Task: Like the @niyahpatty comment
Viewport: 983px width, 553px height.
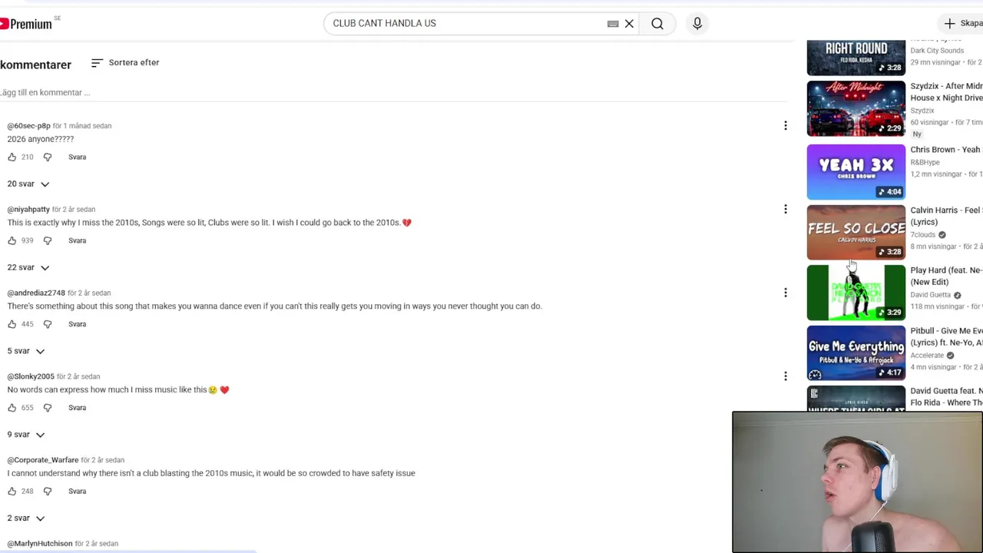Action: (x=12, y=241)
